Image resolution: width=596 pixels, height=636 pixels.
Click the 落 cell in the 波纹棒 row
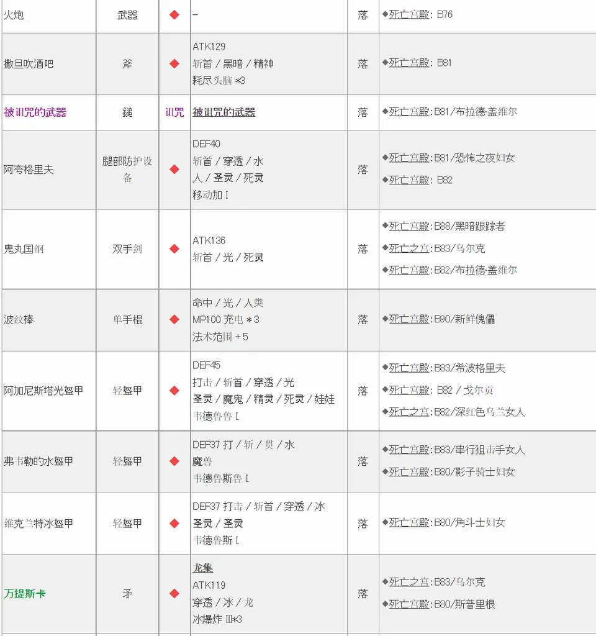(363, 320)
